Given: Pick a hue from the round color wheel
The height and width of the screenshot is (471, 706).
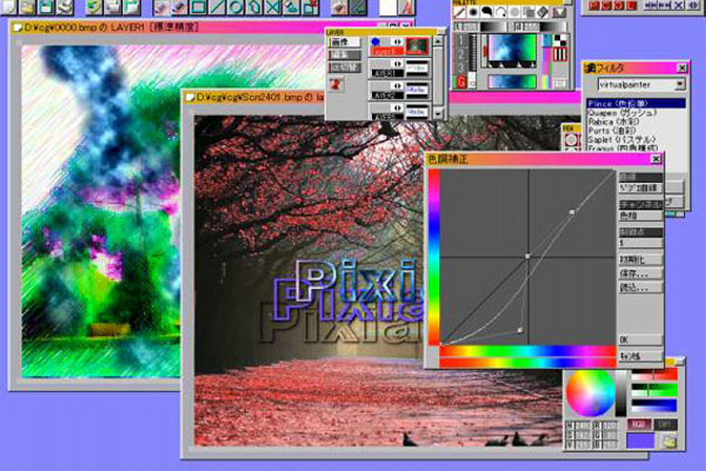Looking at the screenshot, I should [590, 392].
